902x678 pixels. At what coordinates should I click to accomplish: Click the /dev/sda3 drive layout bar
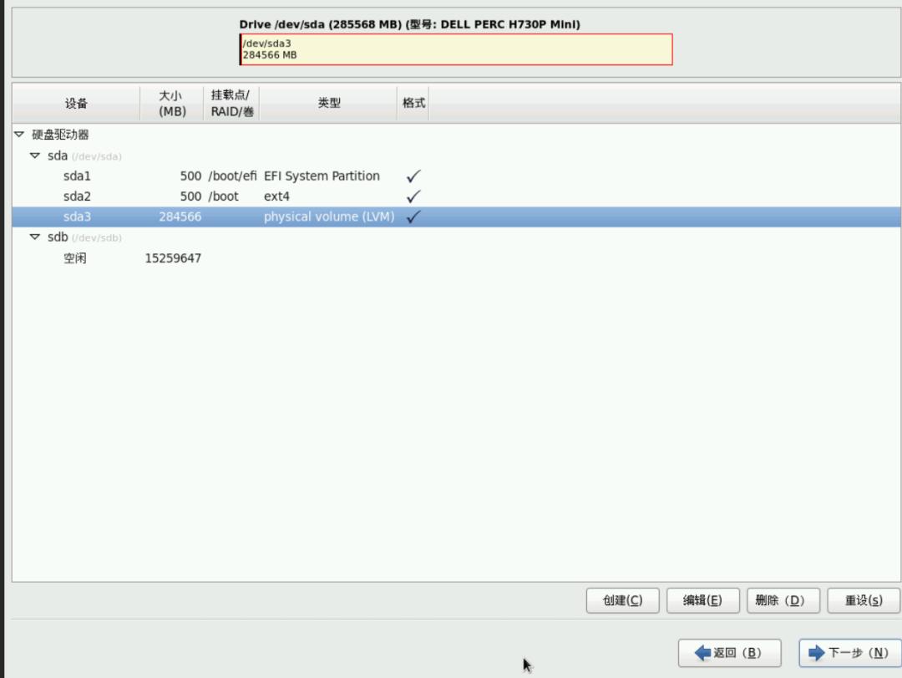456,49
